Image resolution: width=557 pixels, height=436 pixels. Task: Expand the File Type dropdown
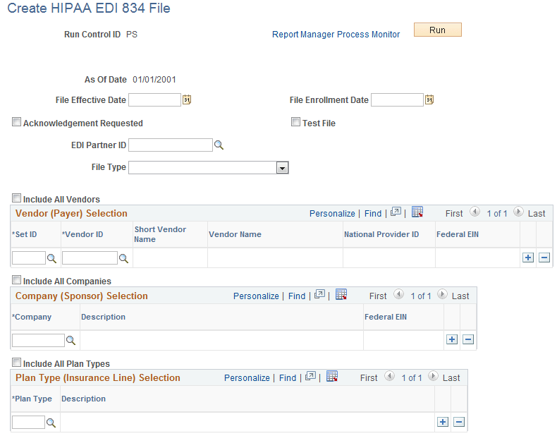coord(283,168)
